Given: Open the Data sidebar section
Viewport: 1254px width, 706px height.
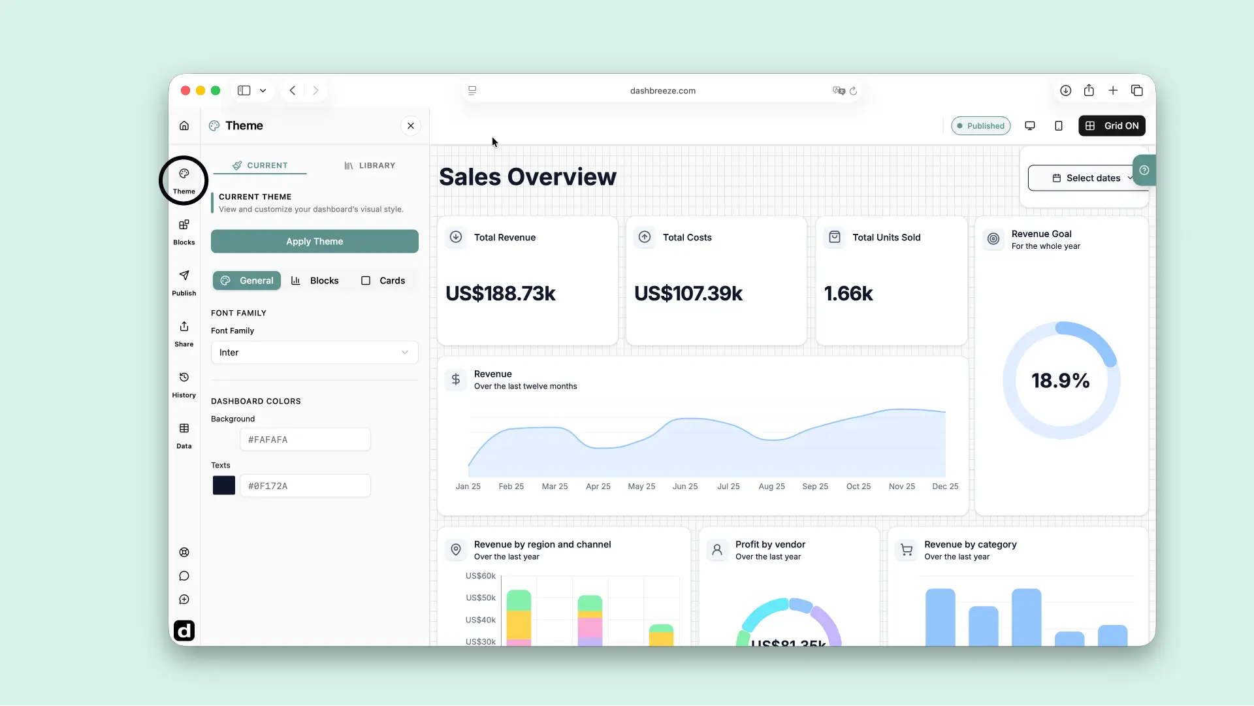Looking at the screenshot, I should 184,436.
